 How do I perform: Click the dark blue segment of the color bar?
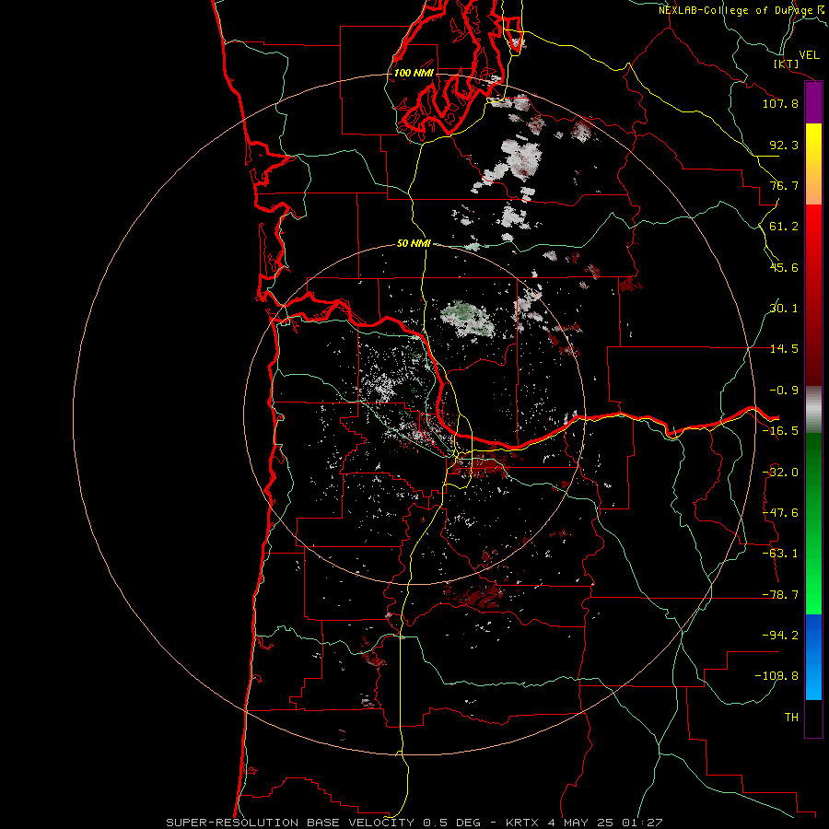(813, 635)
